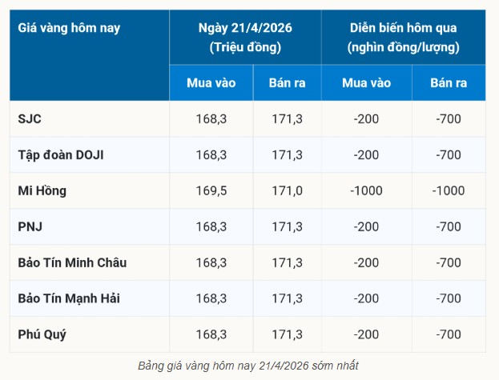
Task: Click the Mi Hồng brand cell
Action: point(42,190)
